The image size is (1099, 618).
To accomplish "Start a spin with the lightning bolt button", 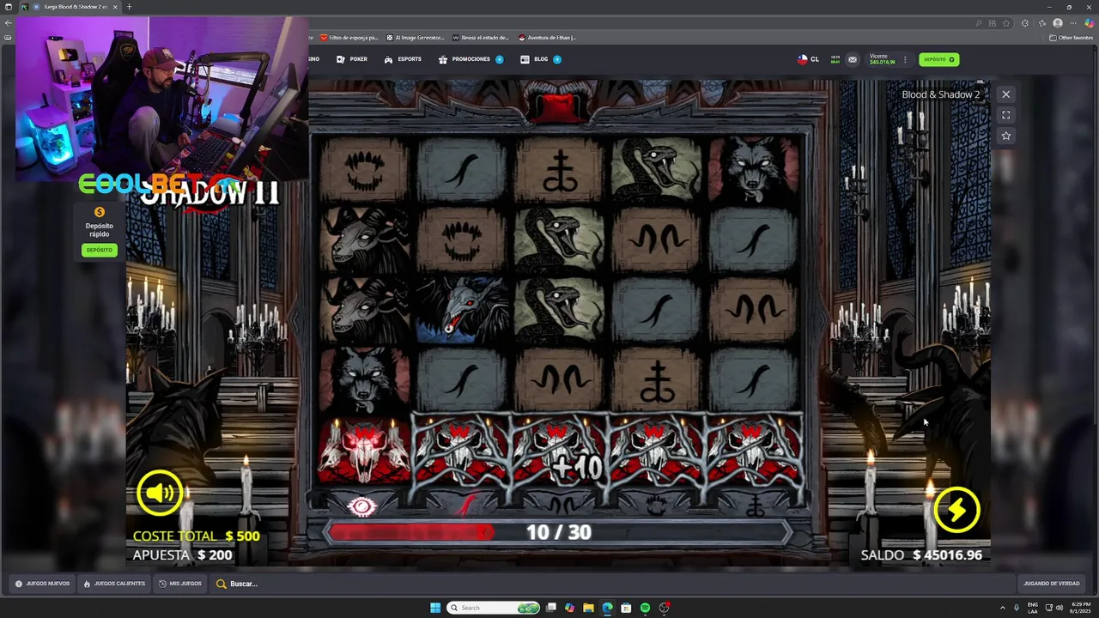I will click(x=956, y=510).
